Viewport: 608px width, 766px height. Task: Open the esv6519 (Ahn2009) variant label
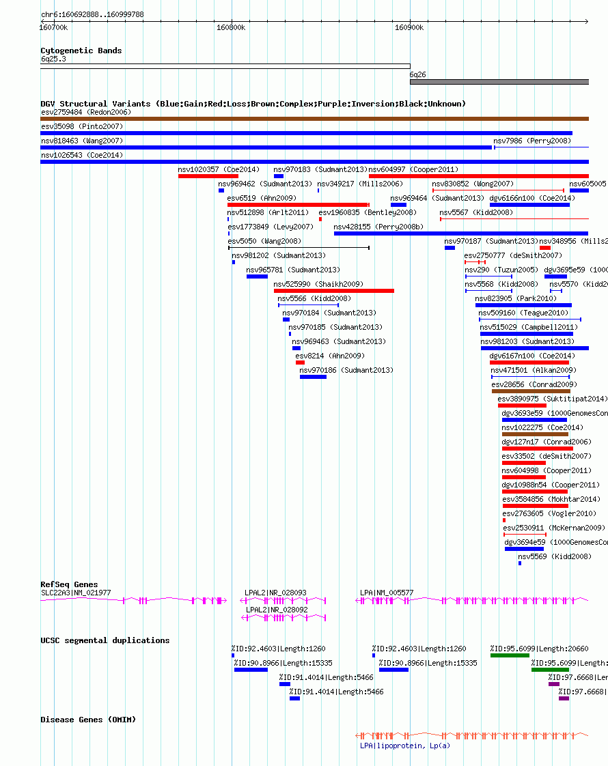[x=262, y=198]
